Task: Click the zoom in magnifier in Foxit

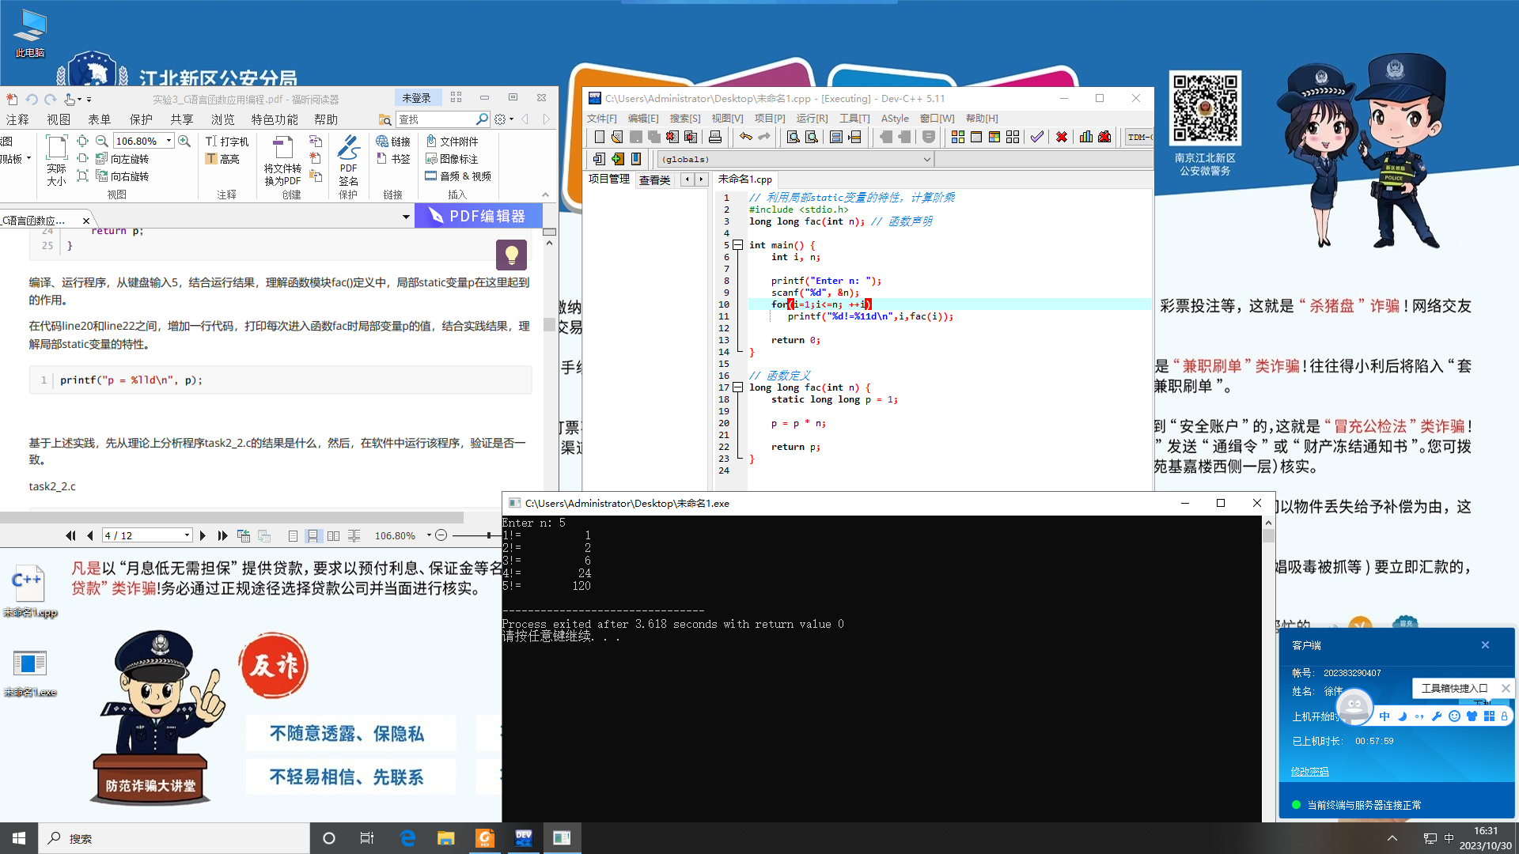Action: point(184,141)
